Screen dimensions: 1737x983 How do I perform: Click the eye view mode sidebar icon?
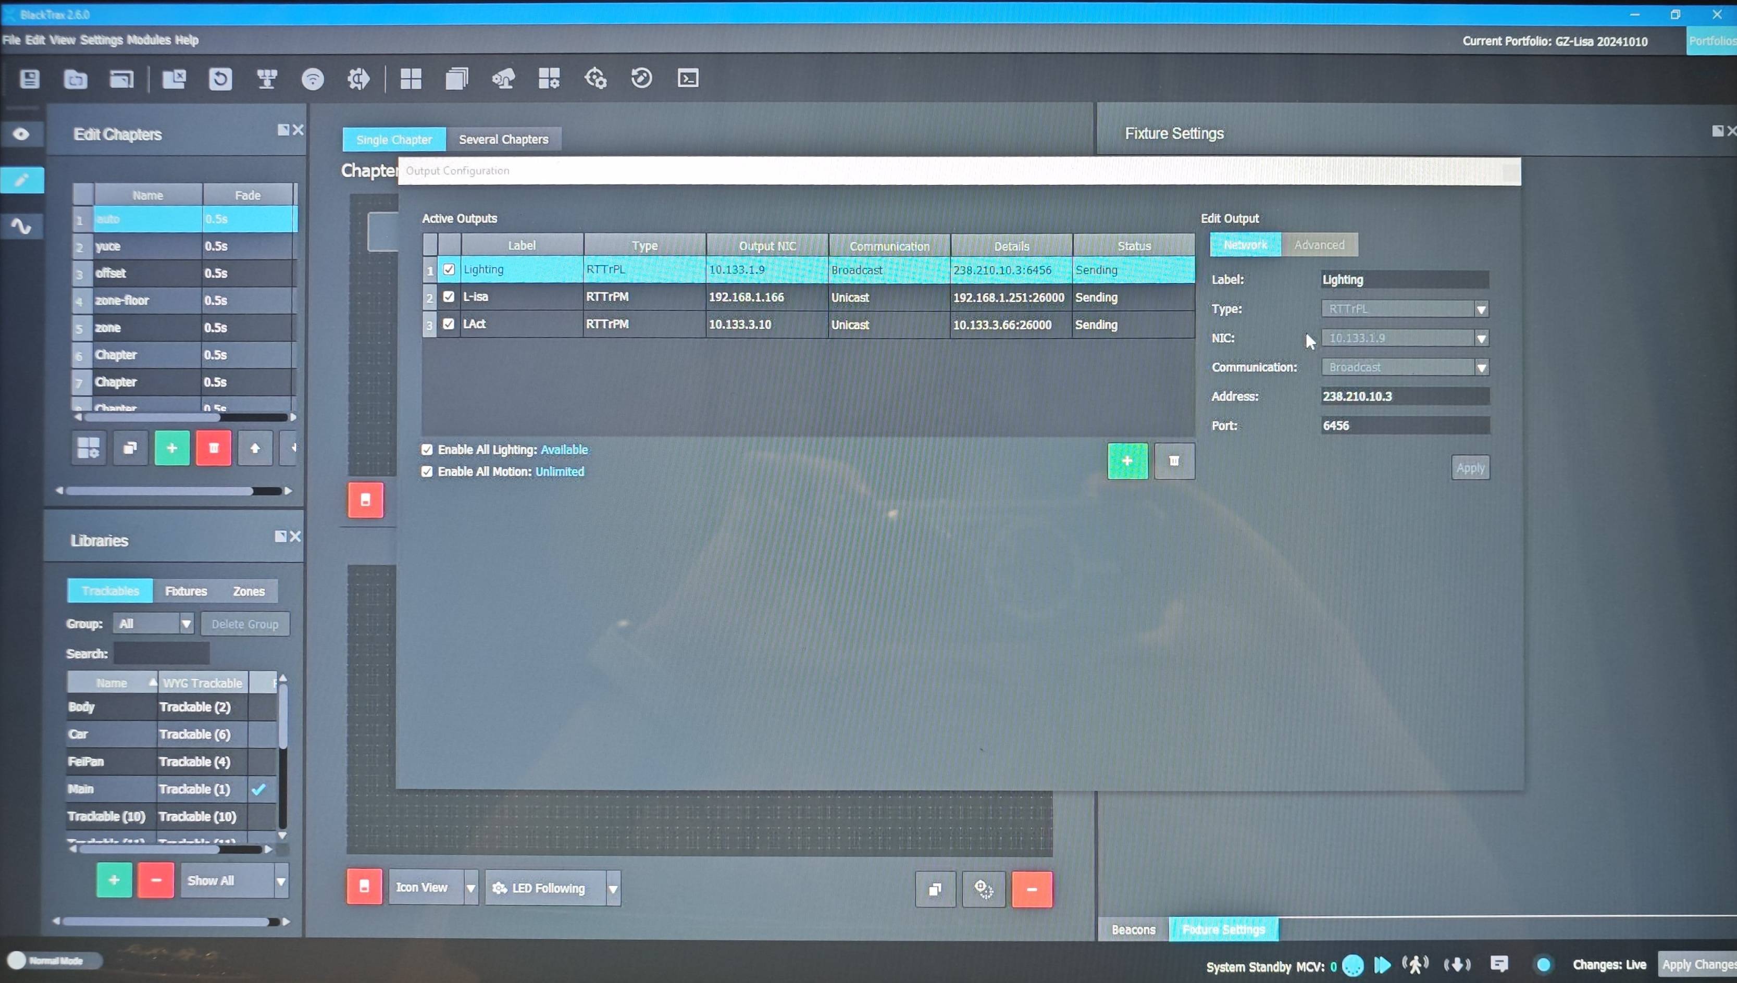[x=21, y=134]
